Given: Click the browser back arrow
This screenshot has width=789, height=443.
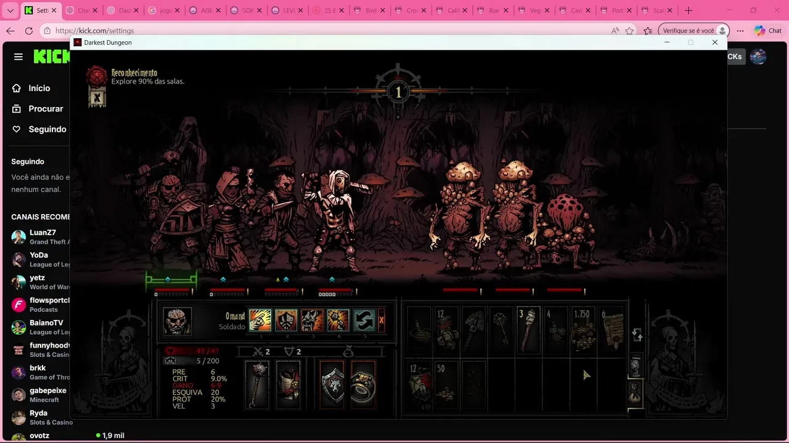Looking at the screenshot, I should tap(10, 31).
